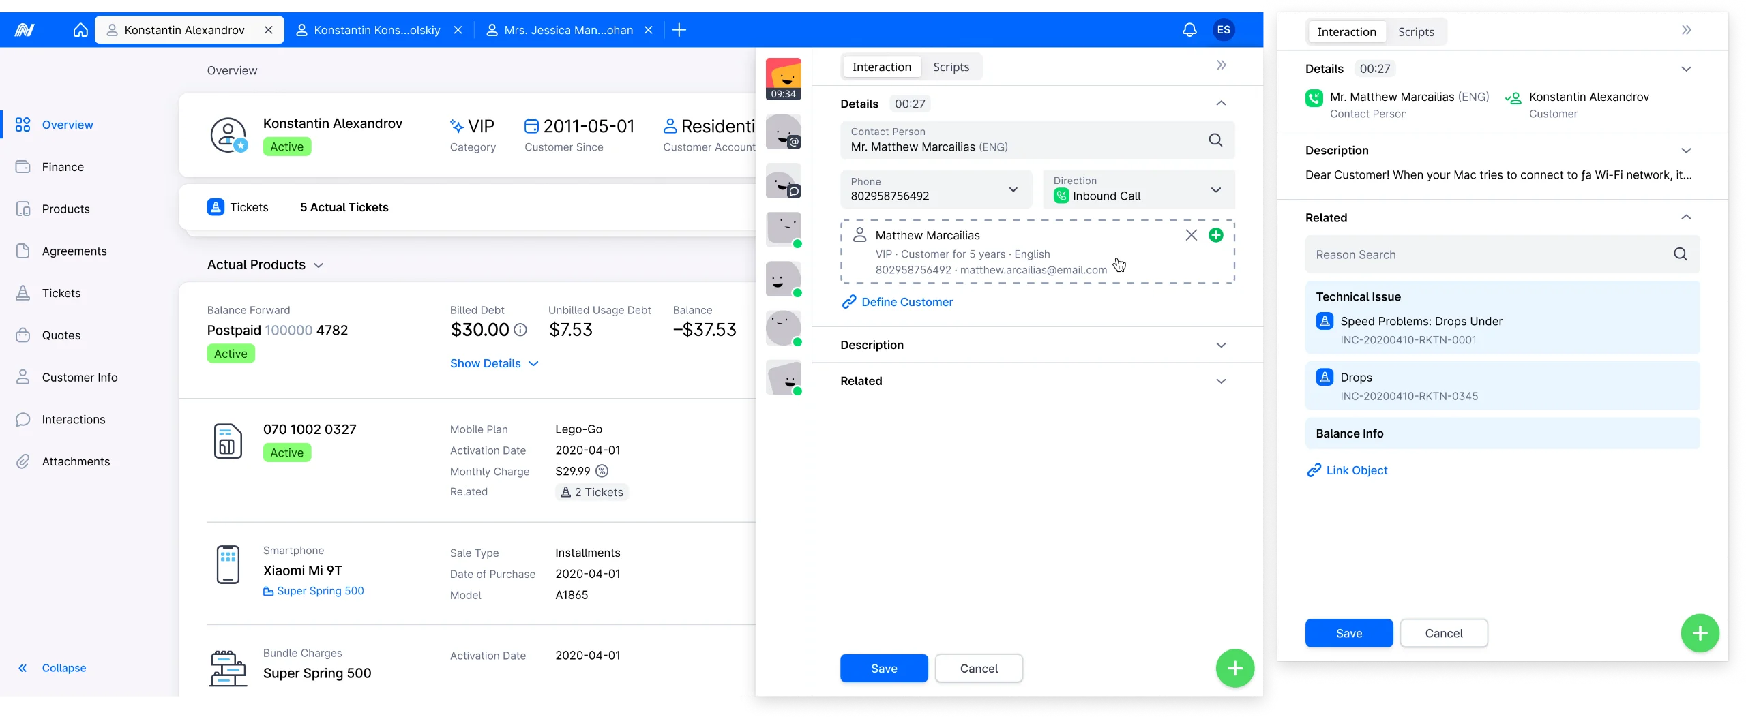Screen dimensions: 1746x719
Task: Collapse the Details section in middle panel
Action: [x=1222, y=104]
